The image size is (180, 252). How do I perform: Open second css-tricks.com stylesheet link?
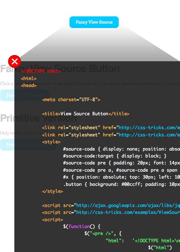[x=149, y=135]
